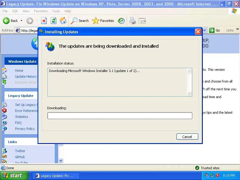Click the Links sidebar heading
240x180 pixels.
click(x=12, y=142)
